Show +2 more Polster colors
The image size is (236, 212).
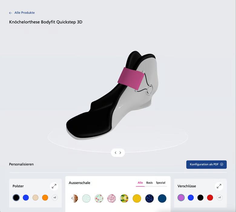point(55,198)
